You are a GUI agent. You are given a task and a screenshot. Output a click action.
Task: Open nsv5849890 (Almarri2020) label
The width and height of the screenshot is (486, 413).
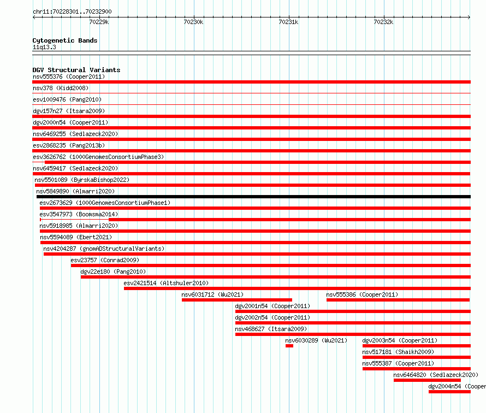[75, 191]
